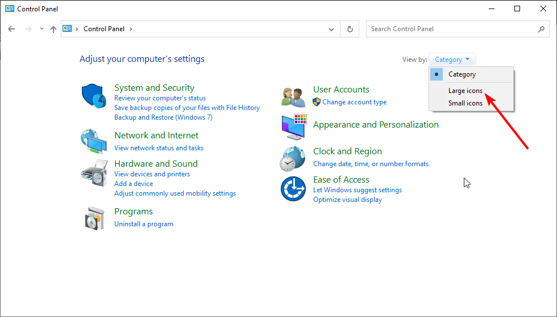Click the Clock and Region globe icon
This screenshot has height=317, width=557.
point(294,158)
